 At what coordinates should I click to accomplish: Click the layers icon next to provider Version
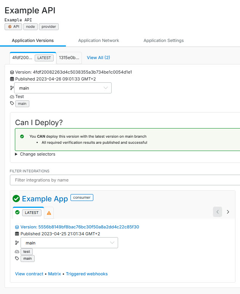(x=12, y=72)
